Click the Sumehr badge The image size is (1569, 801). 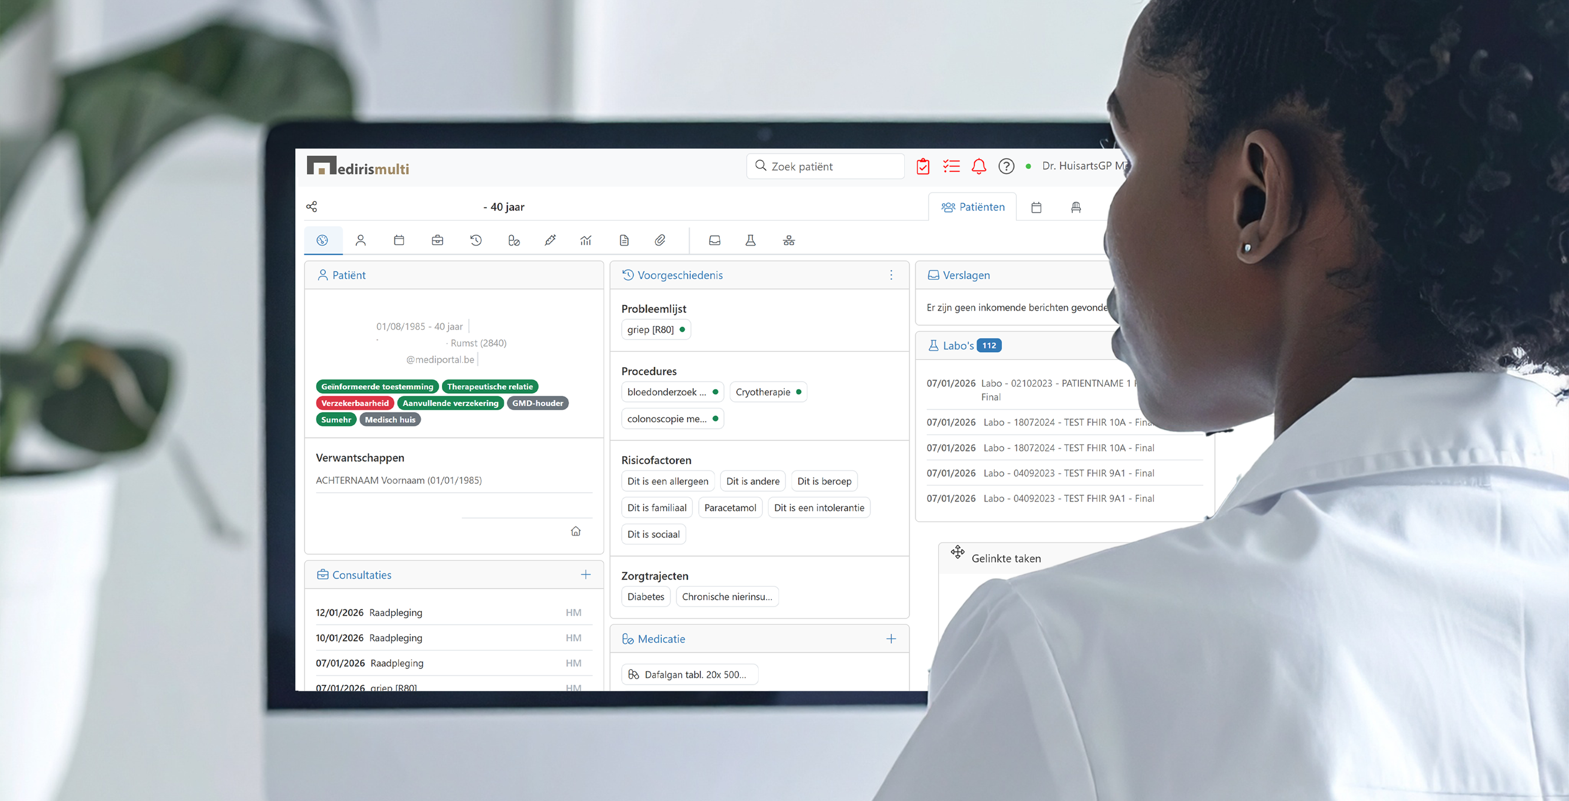tap(336, 420)
